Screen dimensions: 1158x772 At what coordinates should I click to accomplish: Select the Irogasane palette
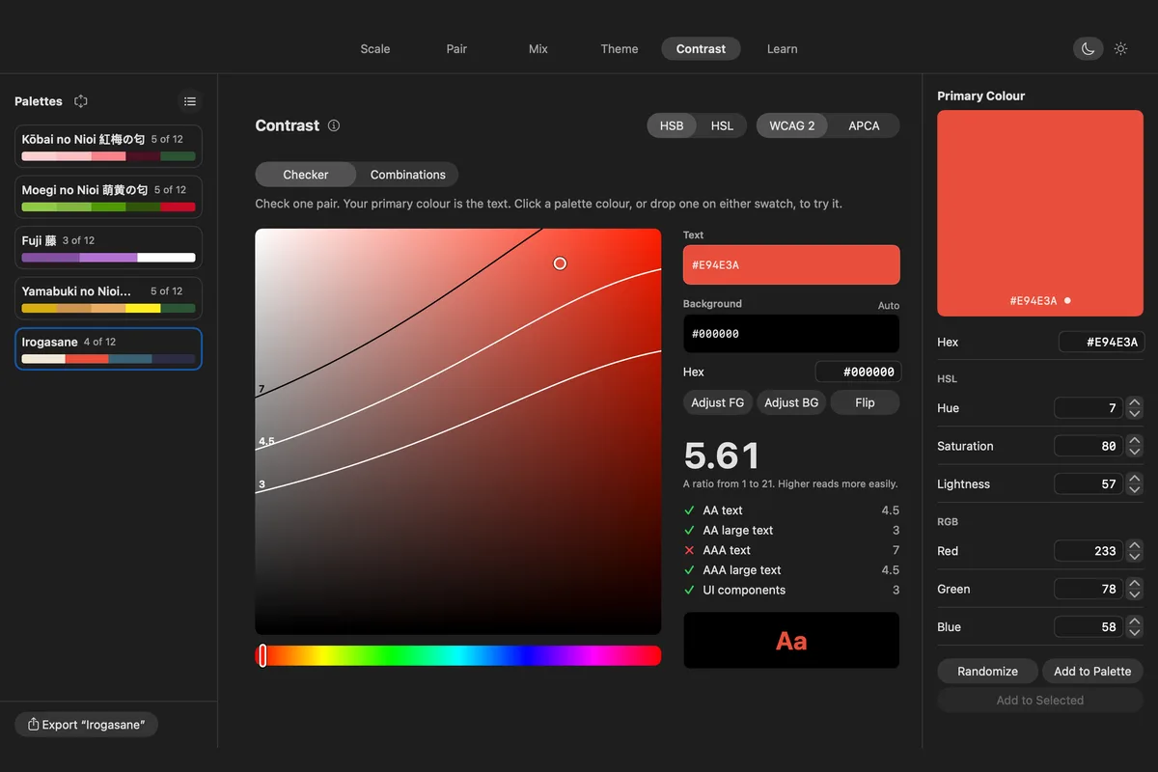(x=108, y=348)
